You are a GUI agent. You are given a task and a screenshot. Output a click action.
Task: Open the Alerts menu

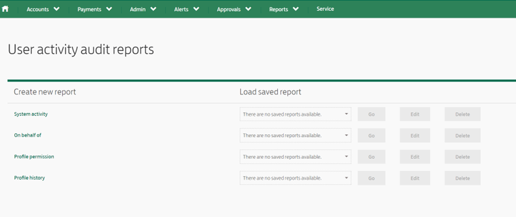187,9
